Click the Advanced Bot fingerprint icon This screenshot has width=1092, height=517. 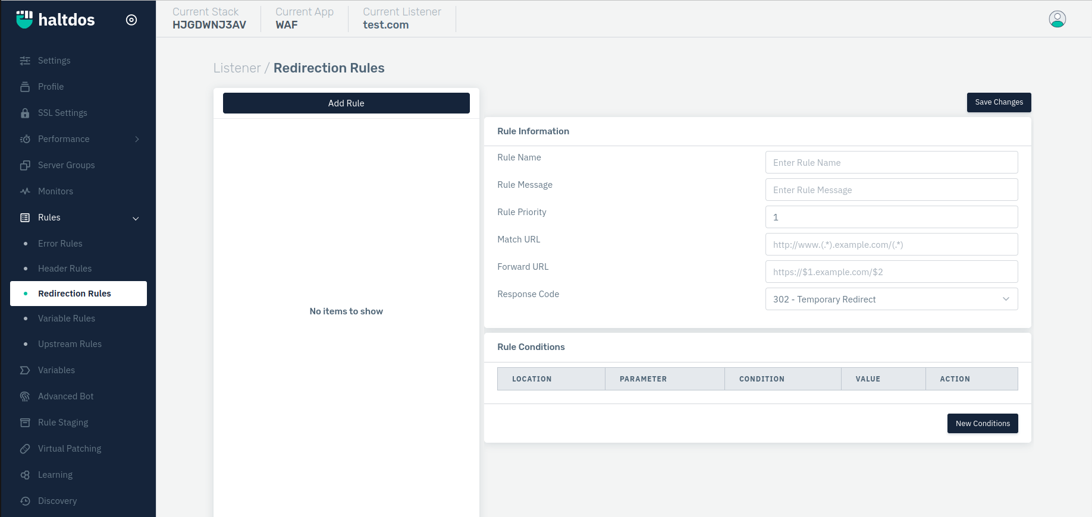click(25, 396)
